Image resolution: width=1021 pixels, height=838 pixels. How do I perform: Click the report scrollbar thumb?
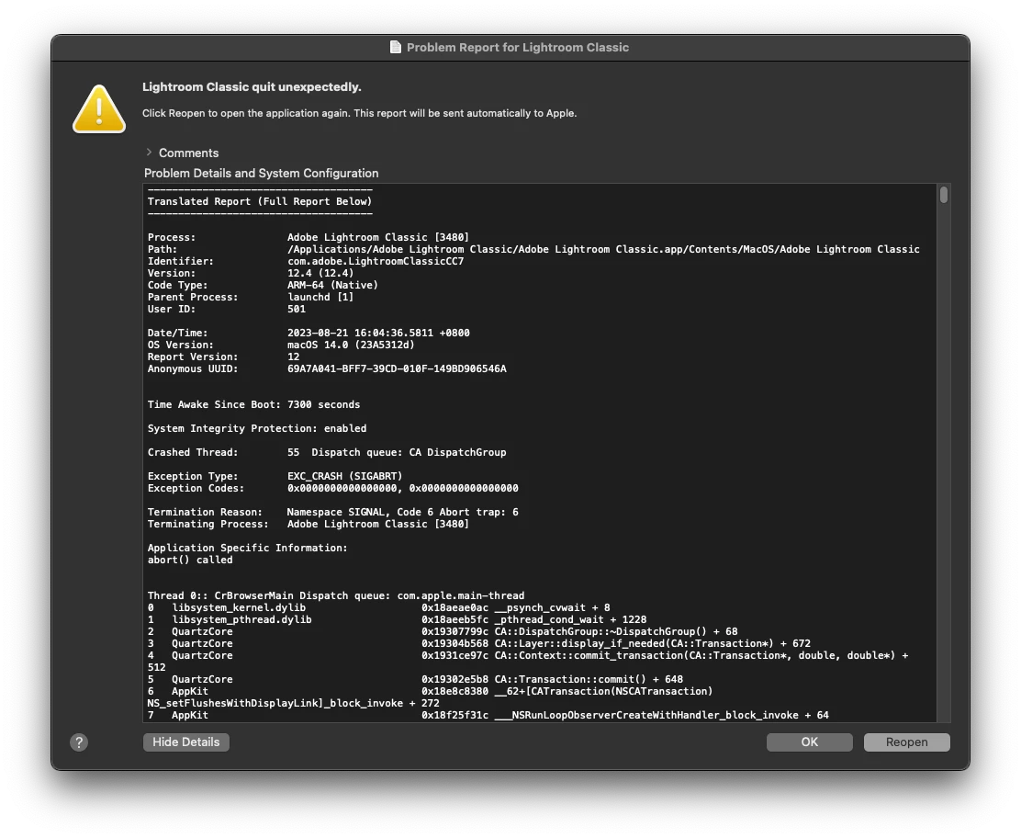[x=944, y=195]
